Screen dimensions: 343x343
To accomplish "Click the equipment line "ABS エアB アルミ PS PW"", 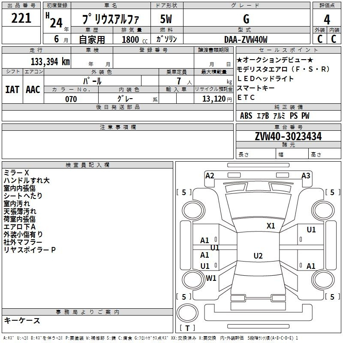I will pyautogui.click(x=275, y=116).
